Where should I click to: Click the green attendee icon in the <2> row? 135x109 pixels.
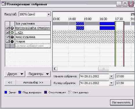[12, 33]
